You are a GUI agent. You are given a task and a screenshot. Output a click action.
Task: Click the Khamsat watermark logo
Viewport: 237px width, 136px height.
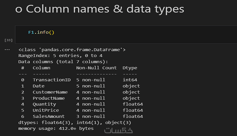point(118,130)
